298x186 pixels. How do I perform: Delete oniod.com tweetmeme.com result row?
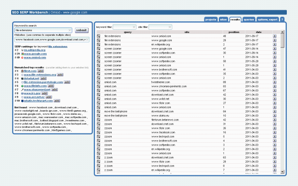(x=275, y=82)
